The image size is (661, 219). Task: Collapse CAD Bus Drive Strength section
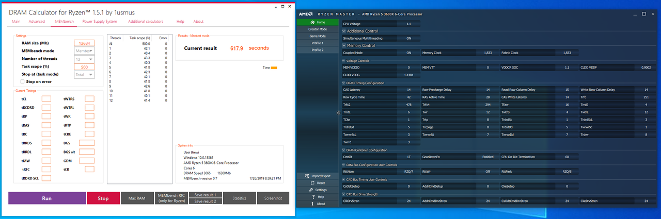(344, 194)
